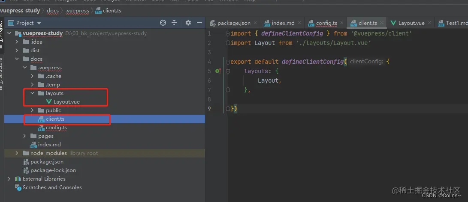
Task: Select Layout.vue in project tree
Action: click(x=66, y=102)
